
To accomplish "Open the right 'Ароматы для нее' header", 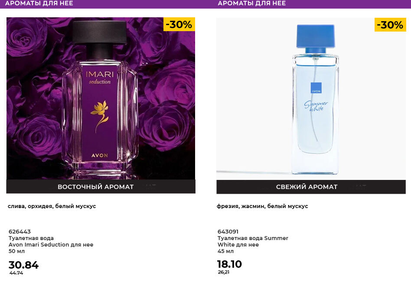I will pos(251,3).
